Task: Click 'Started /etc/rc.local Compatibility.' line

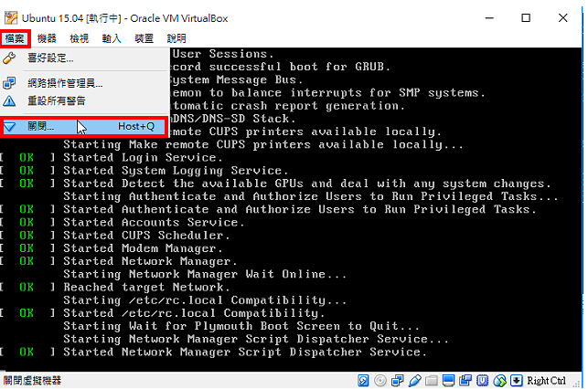Action: [x=194, y=313]
